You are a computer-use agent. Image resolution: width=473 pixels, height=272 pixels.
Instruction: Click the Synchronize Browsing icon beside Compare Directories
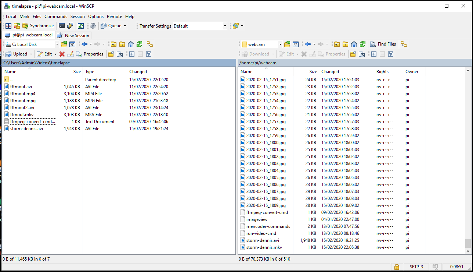coord(17,26)
